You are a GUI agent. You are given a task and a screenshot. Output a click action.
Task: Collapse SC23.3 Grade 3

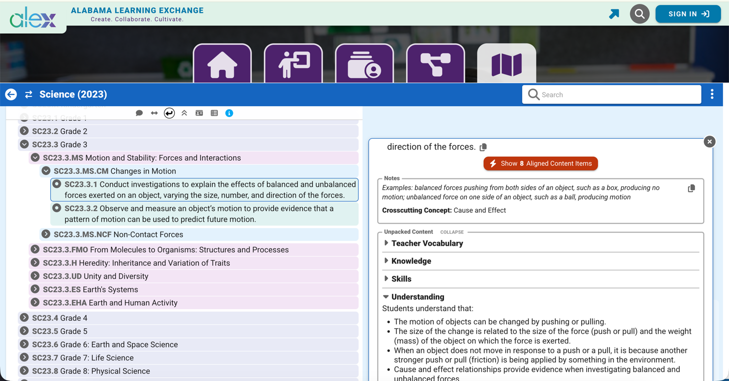tap(24, 144)
